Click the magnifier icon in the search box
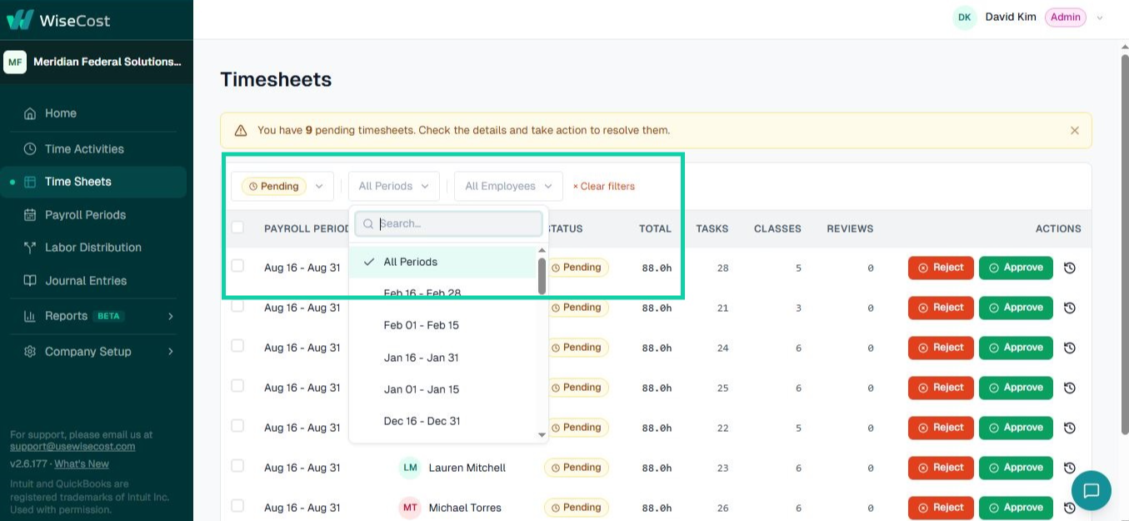This screenshot has width=1129, height=521. (368, 224)
